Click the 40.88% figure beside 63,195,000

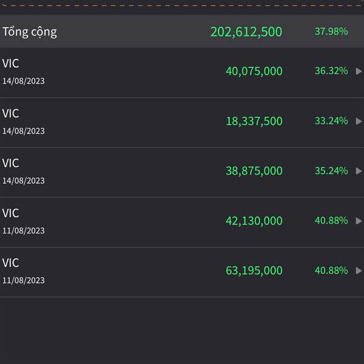(331, 271)
